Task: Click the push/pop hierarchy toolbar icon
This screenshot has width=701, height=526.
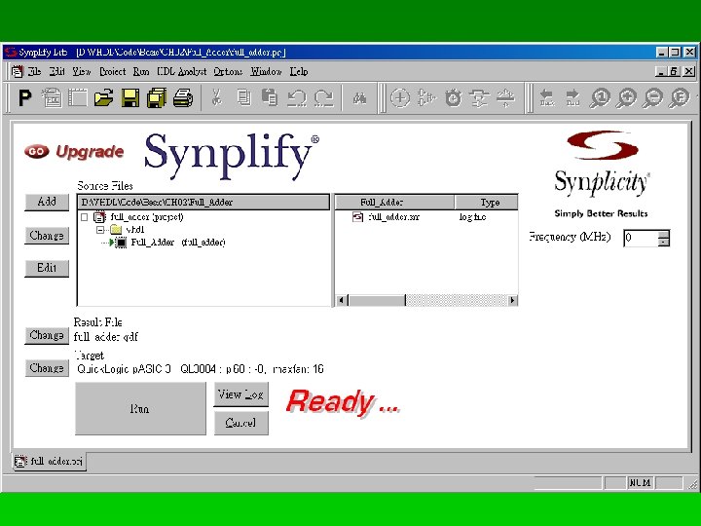Action: [x=505, y=98]
